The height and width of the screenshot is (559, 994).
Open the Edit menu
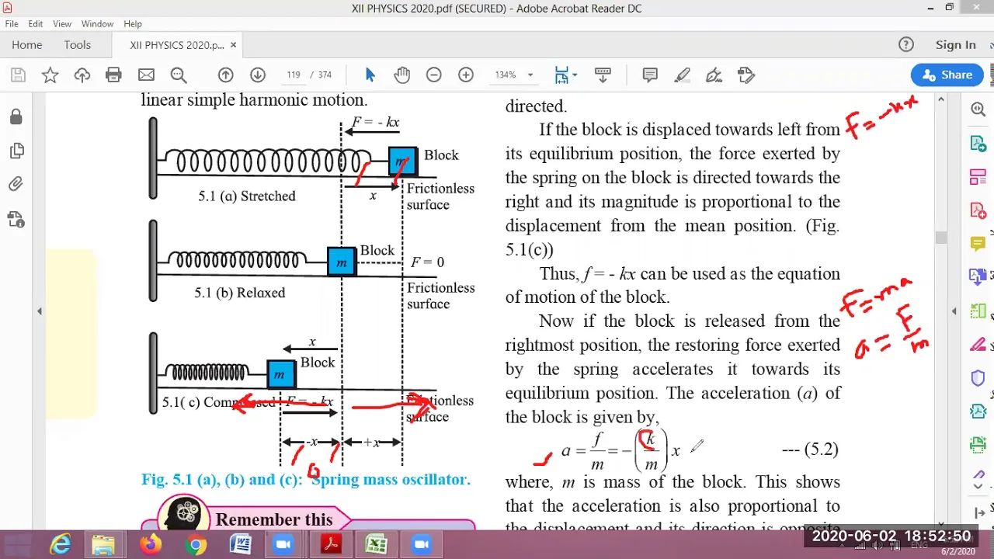tap(36, 24)
